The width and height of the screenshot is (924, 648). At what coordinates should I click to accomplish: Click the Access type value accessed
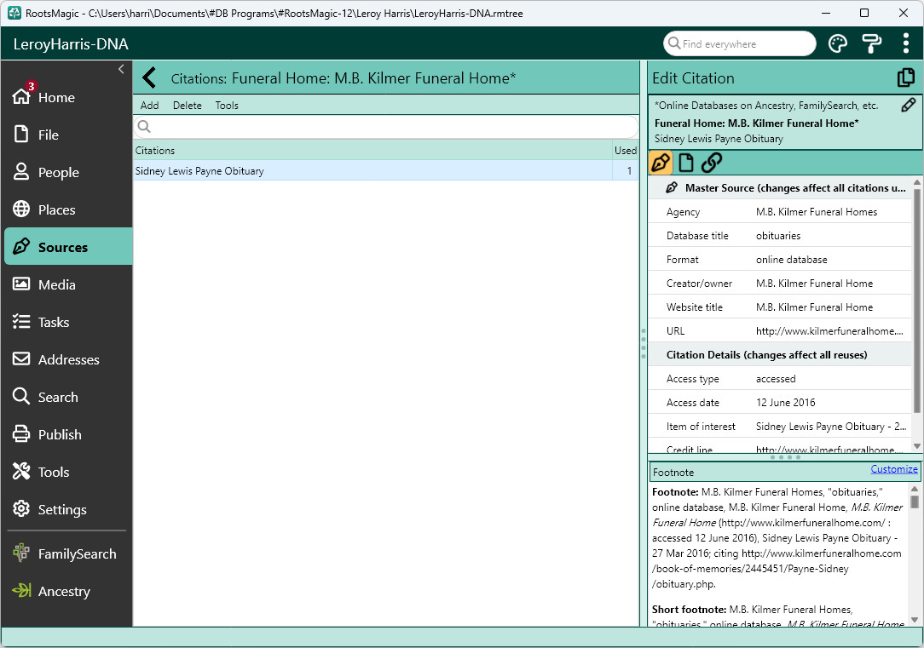tap(776, 378)
